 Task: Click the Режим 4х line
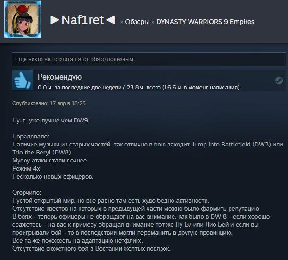[26, 169]
